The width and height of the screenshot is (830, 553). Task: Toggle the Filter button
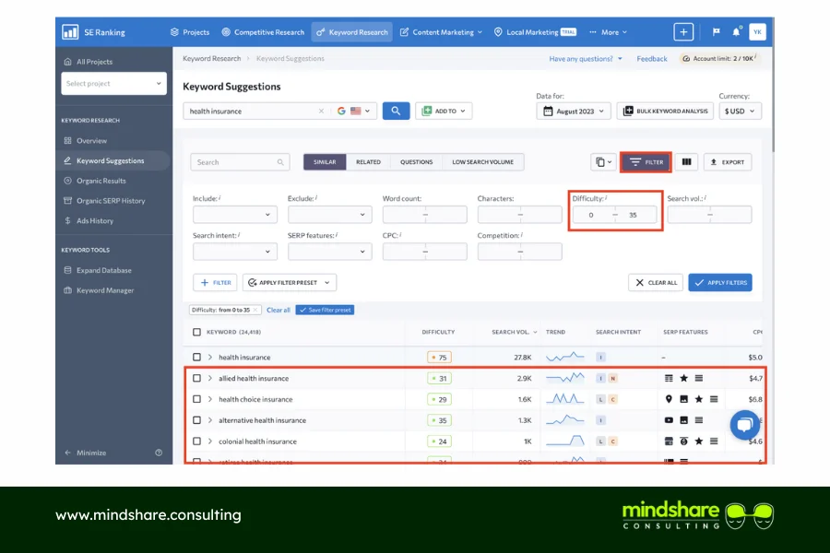[x=646, y=162]
